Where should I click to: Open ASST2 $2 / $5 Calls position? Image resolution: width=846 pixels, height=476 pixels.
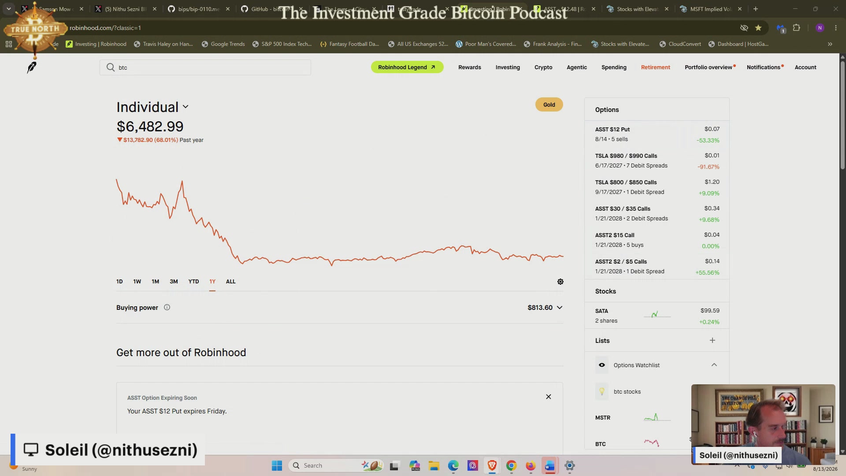[657, 266]
